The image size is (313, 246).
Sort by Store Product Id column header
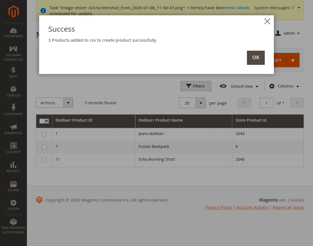coord(268,121)
